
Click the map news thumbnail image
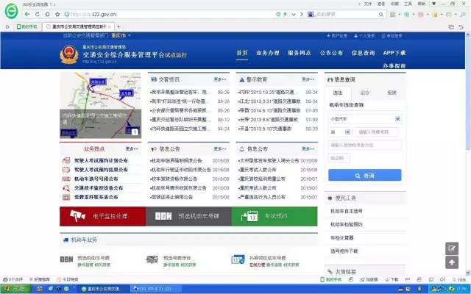coord(100,104)
